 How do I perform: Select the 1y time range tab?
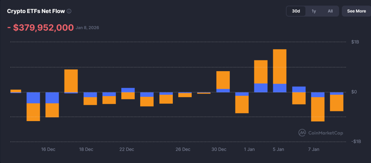click(x=314, y=11)
